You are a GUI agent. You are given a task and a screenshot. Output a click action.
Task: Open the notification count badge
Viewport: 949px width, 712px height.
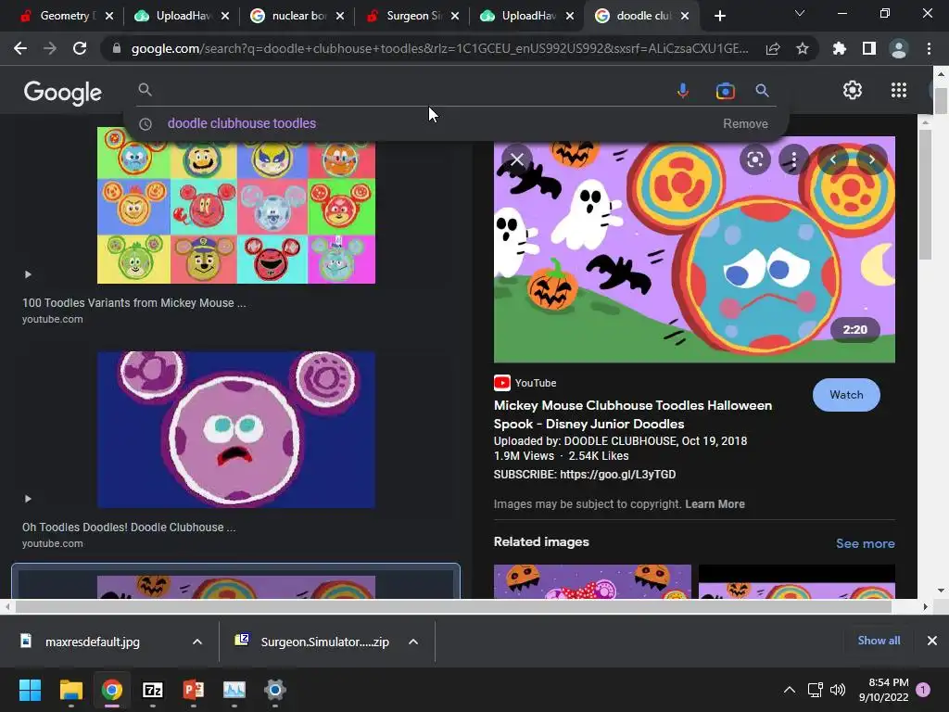click(x=923, y=690)
